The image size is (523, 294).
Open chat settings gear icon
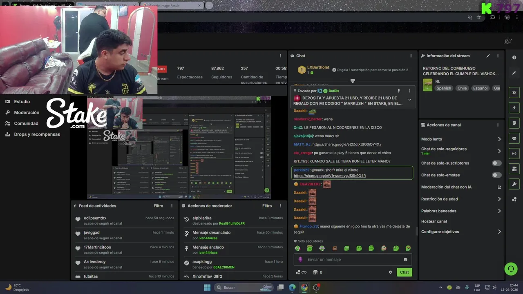point(390,272)
